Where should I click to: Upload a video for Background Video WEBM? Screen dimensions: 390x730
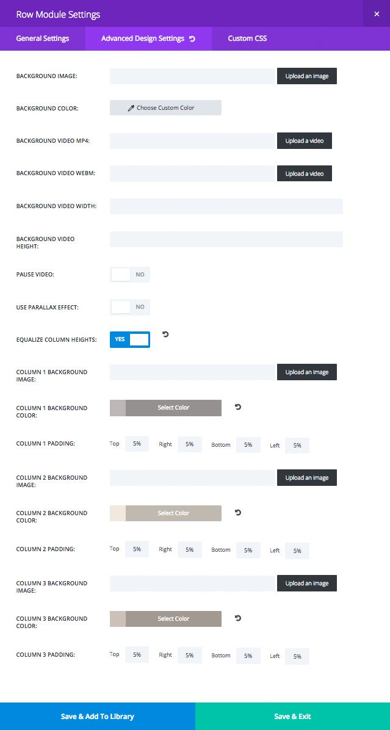click(305, 174)
